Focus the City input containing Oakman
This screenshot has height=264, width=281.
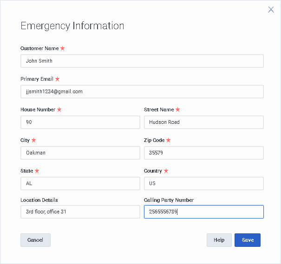click(x=80, y=153)
